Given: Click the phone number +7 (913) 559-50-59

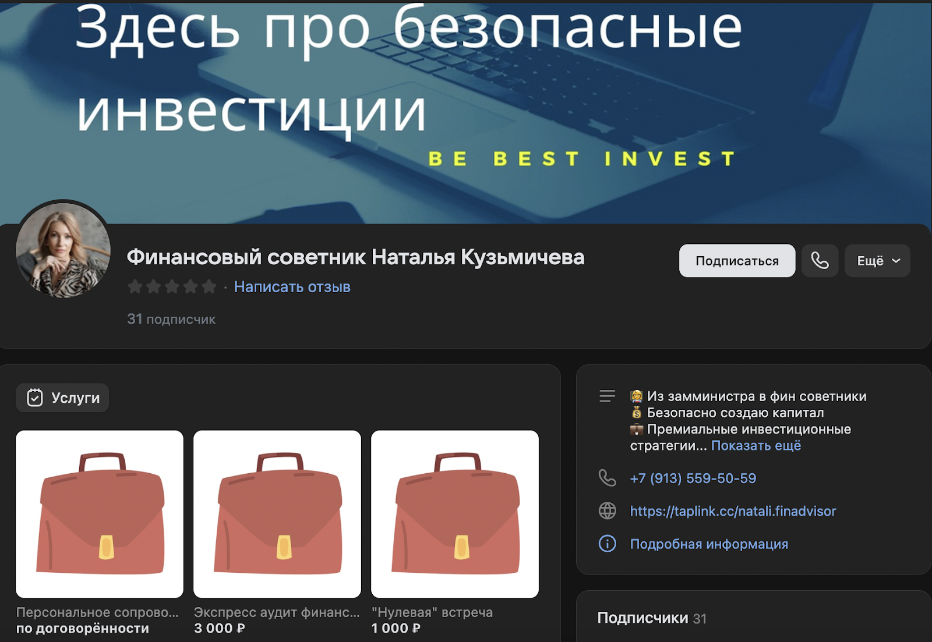Looking at the screenshot, I should coord(693,478).
